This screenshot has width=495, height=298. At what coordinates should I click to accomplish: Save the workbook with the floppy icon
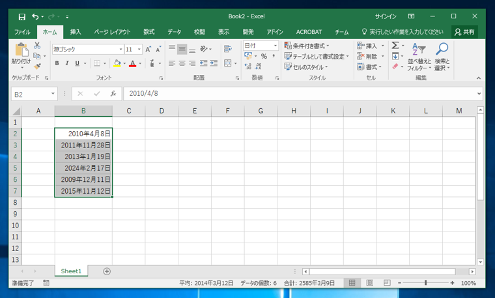coord(21,17)
